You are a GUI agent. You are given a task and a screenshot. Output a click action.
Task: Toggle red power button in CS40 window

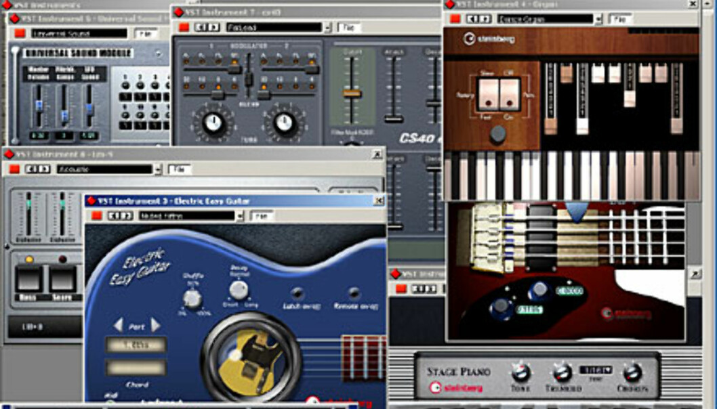(x=184, y=27)
